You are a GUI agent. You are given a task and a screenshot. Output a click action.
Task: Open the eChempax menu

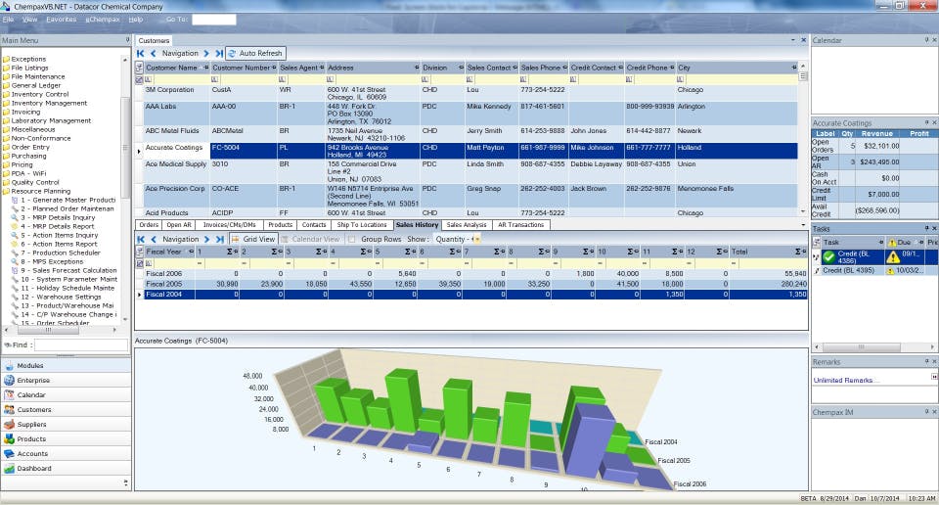pos(103,20)
